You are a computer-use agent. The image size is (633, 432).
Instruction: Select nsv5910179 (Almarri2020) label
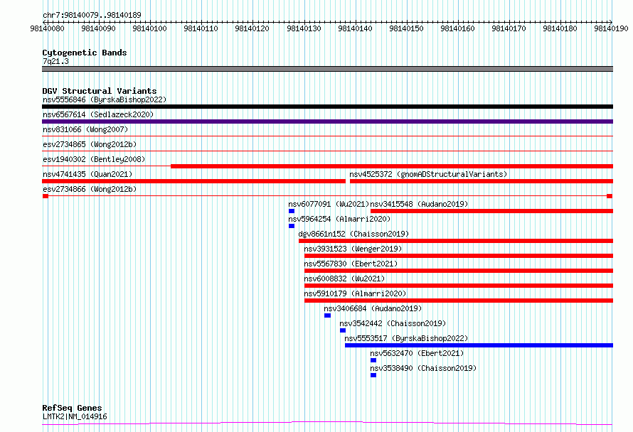(355, 293)
